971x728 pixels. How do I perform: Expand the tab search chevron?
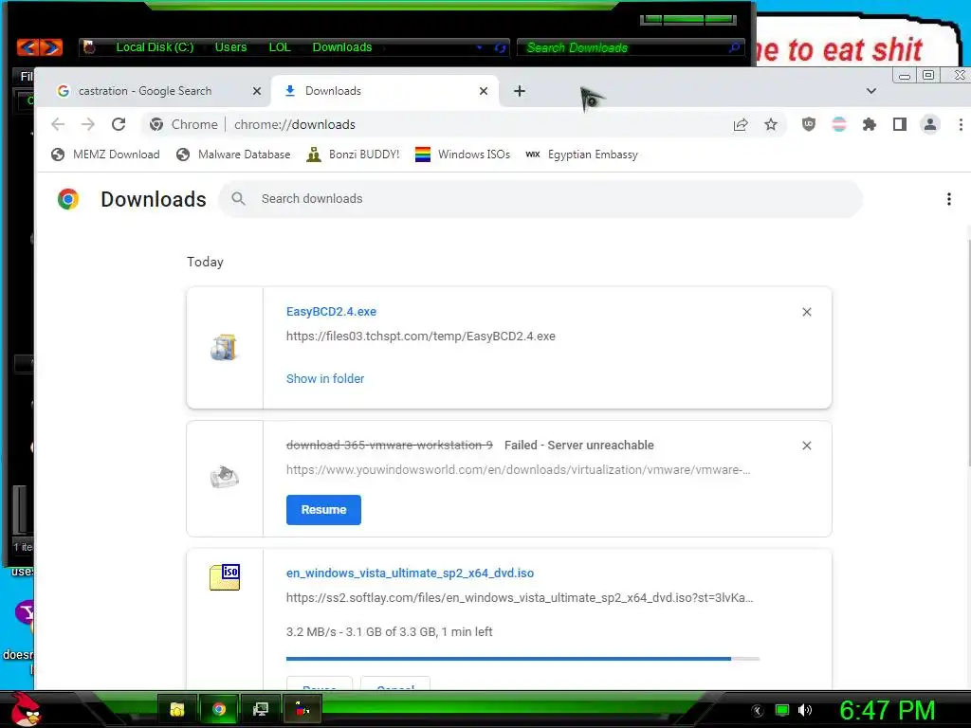[871, 91]
